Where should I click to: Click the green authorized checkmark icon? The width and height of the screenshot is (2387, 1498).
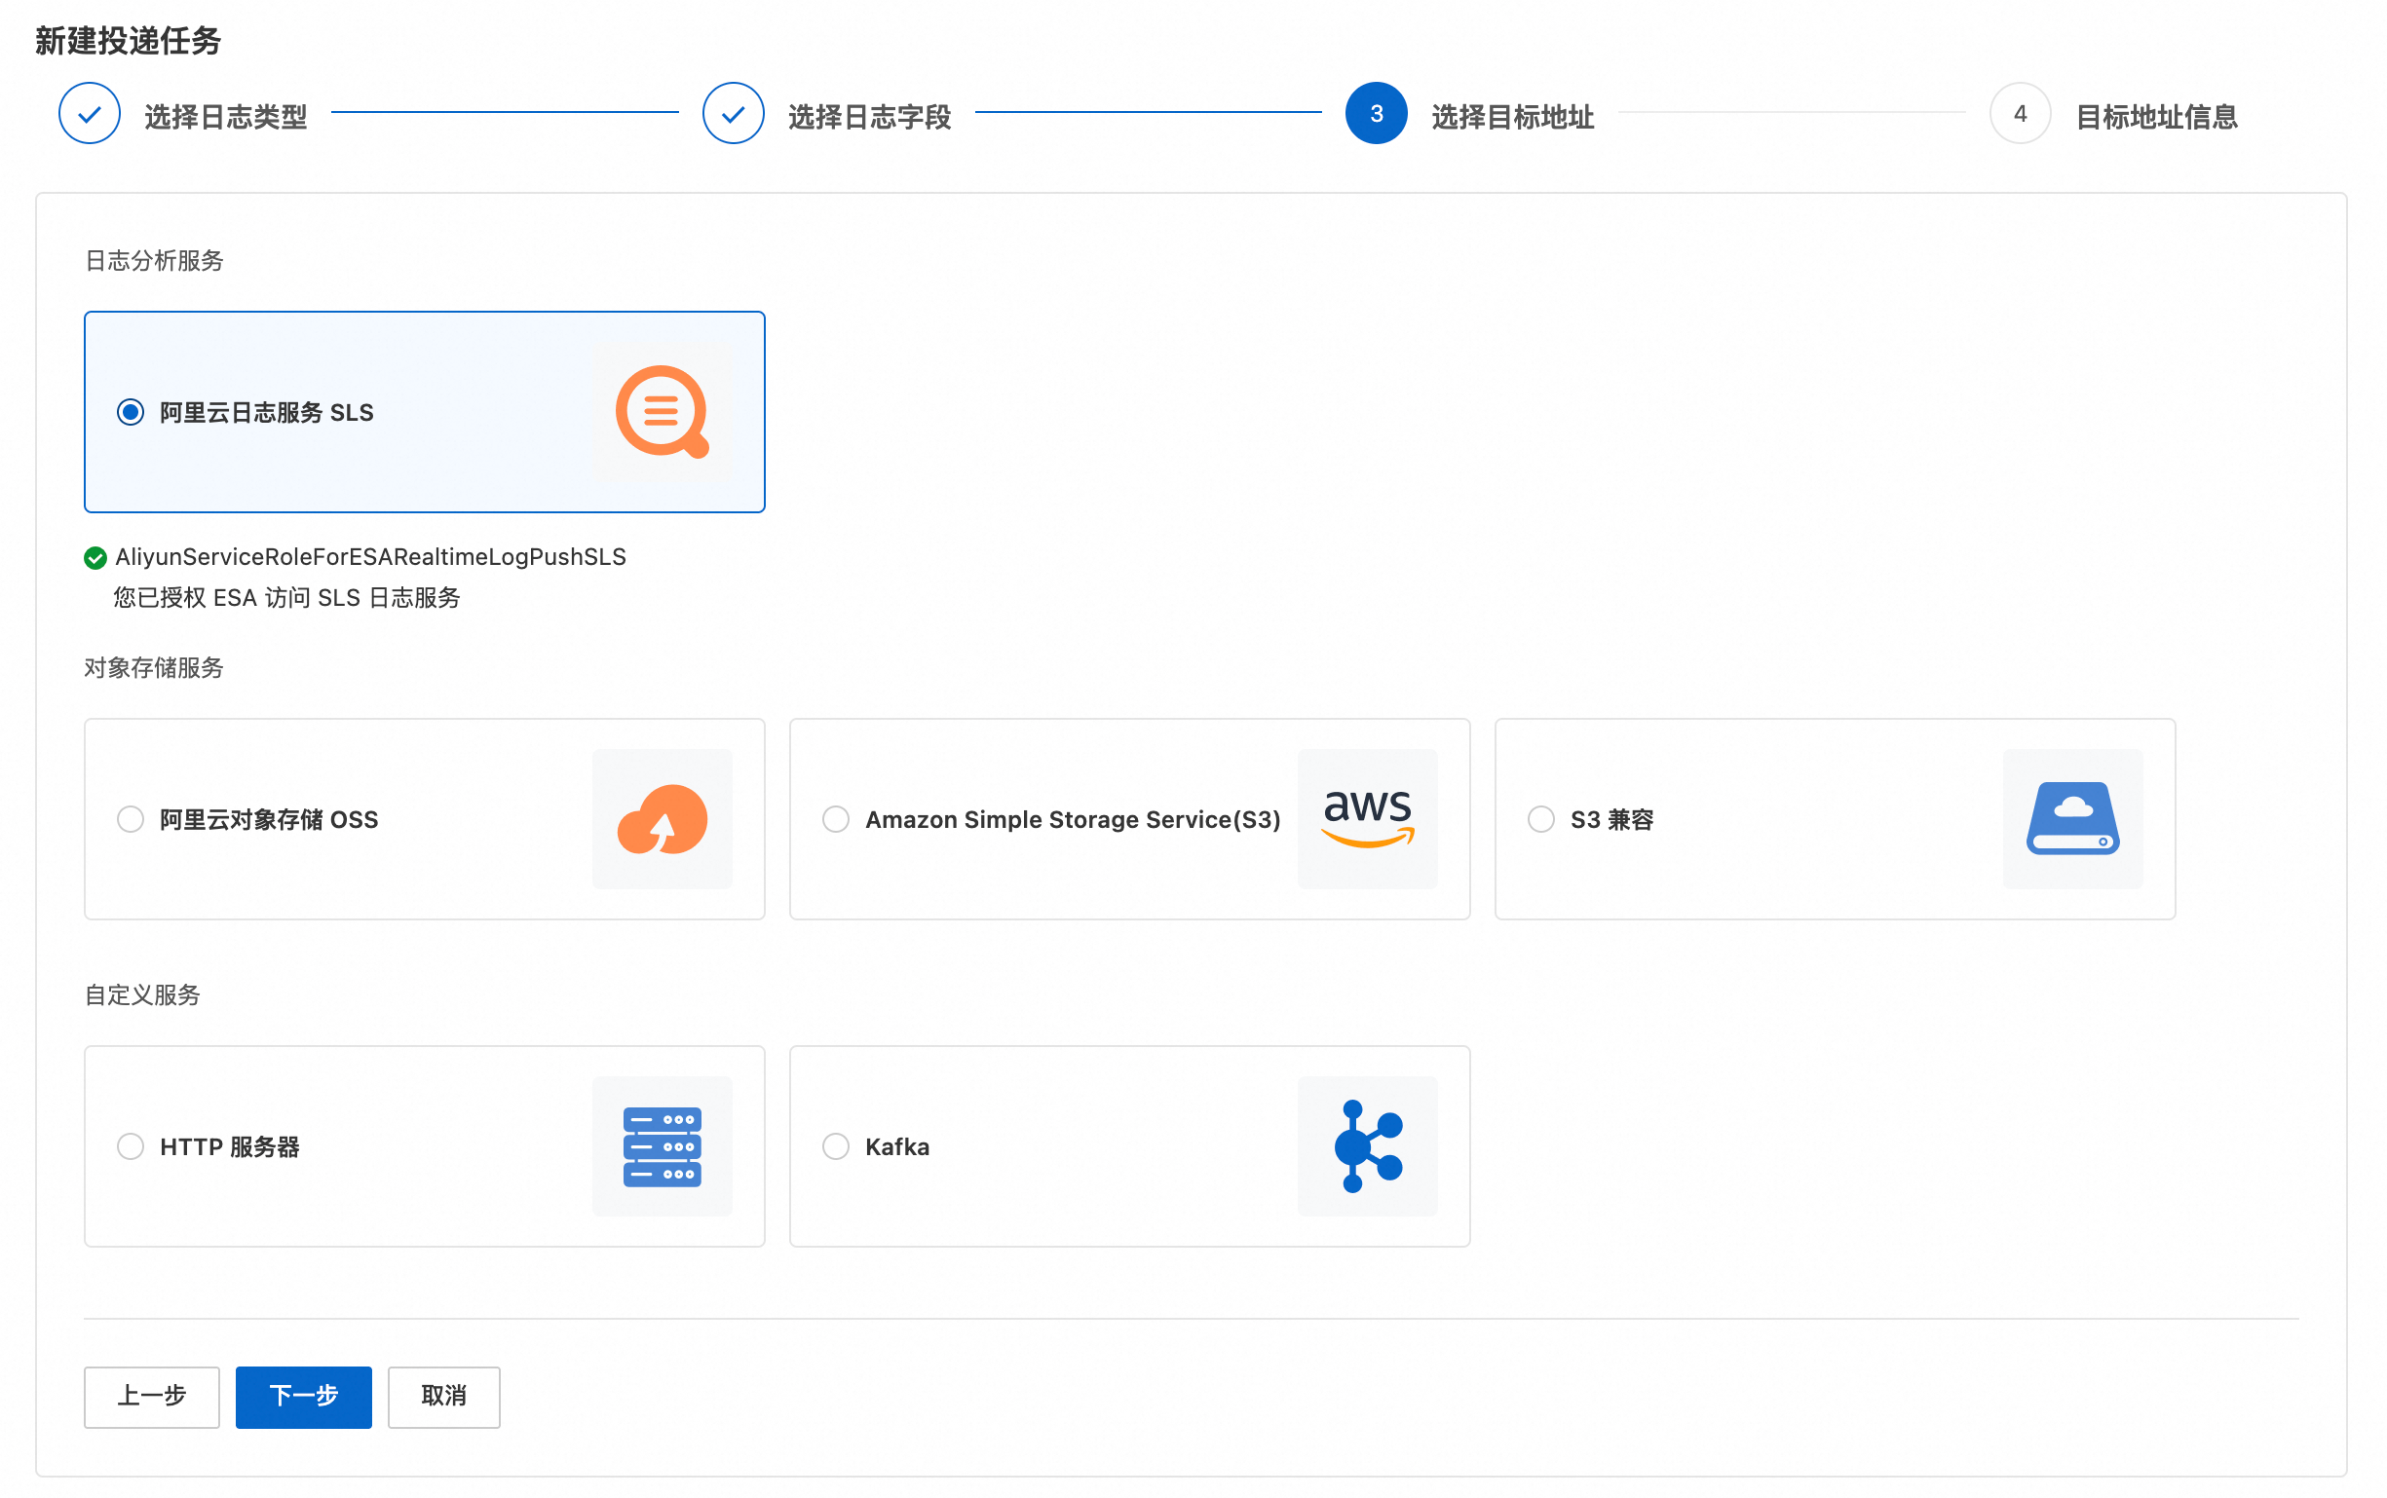(95, 558)
